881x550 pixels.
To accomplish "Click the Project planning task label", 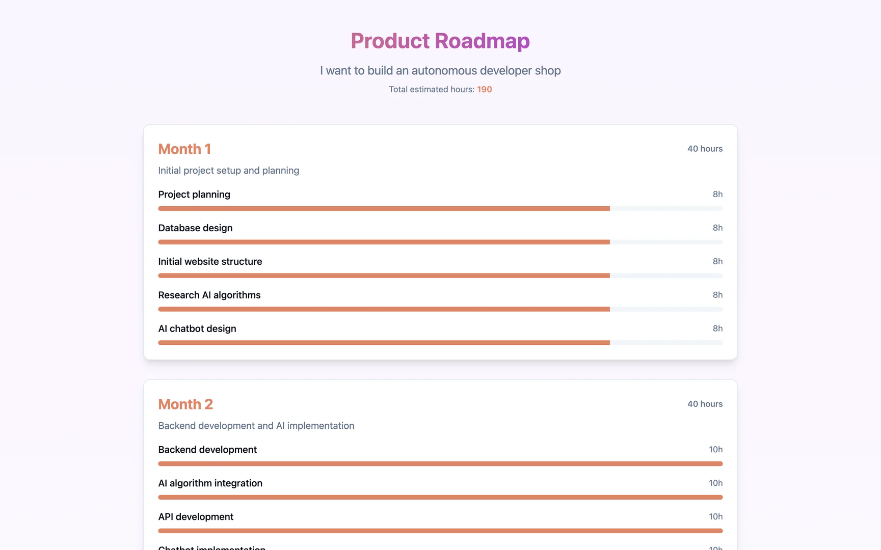I will click(x=194, y=194).
